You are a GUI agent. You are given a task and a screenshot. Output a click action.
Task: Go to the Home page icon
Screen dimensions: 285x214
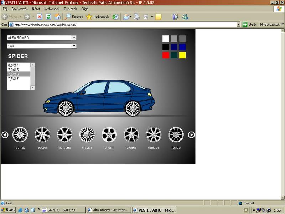(57, 17)
